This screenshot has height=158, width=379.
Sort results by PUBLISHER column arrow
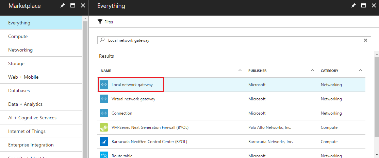point(312,71)
